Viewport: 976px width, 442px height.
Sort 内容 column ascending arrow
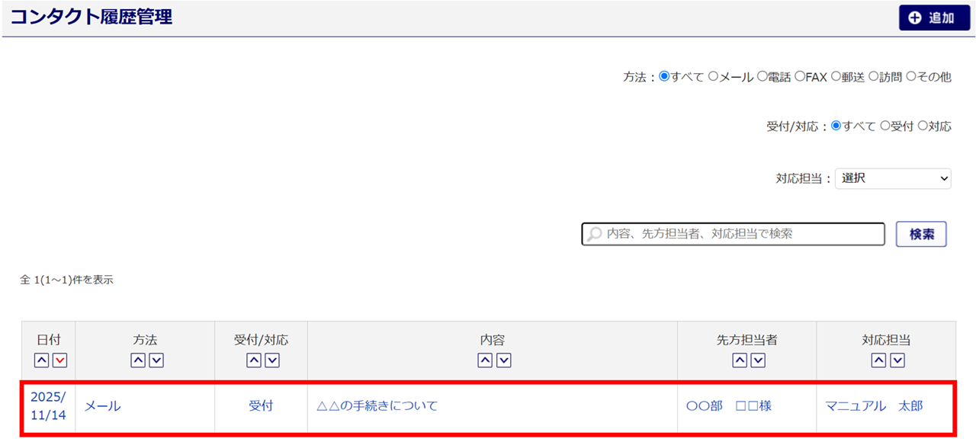click(x=485, y=360)
